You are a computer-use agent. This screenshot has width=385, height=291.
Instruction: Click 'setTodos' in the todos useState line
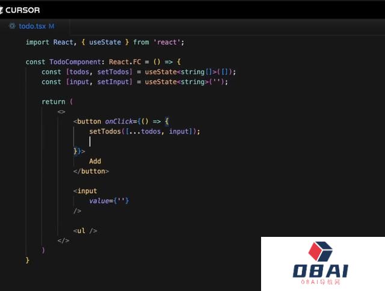point(113,72)
